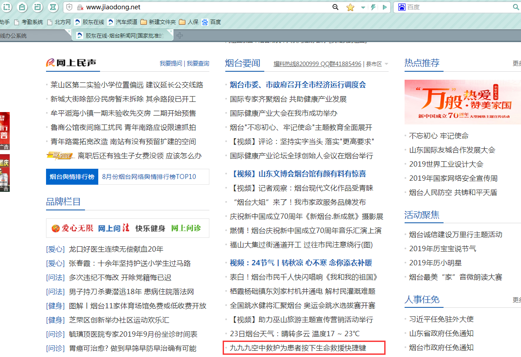Open 习近平任免驻外大使 item
This screenshot has height=357, width=521.
point(441,319)
